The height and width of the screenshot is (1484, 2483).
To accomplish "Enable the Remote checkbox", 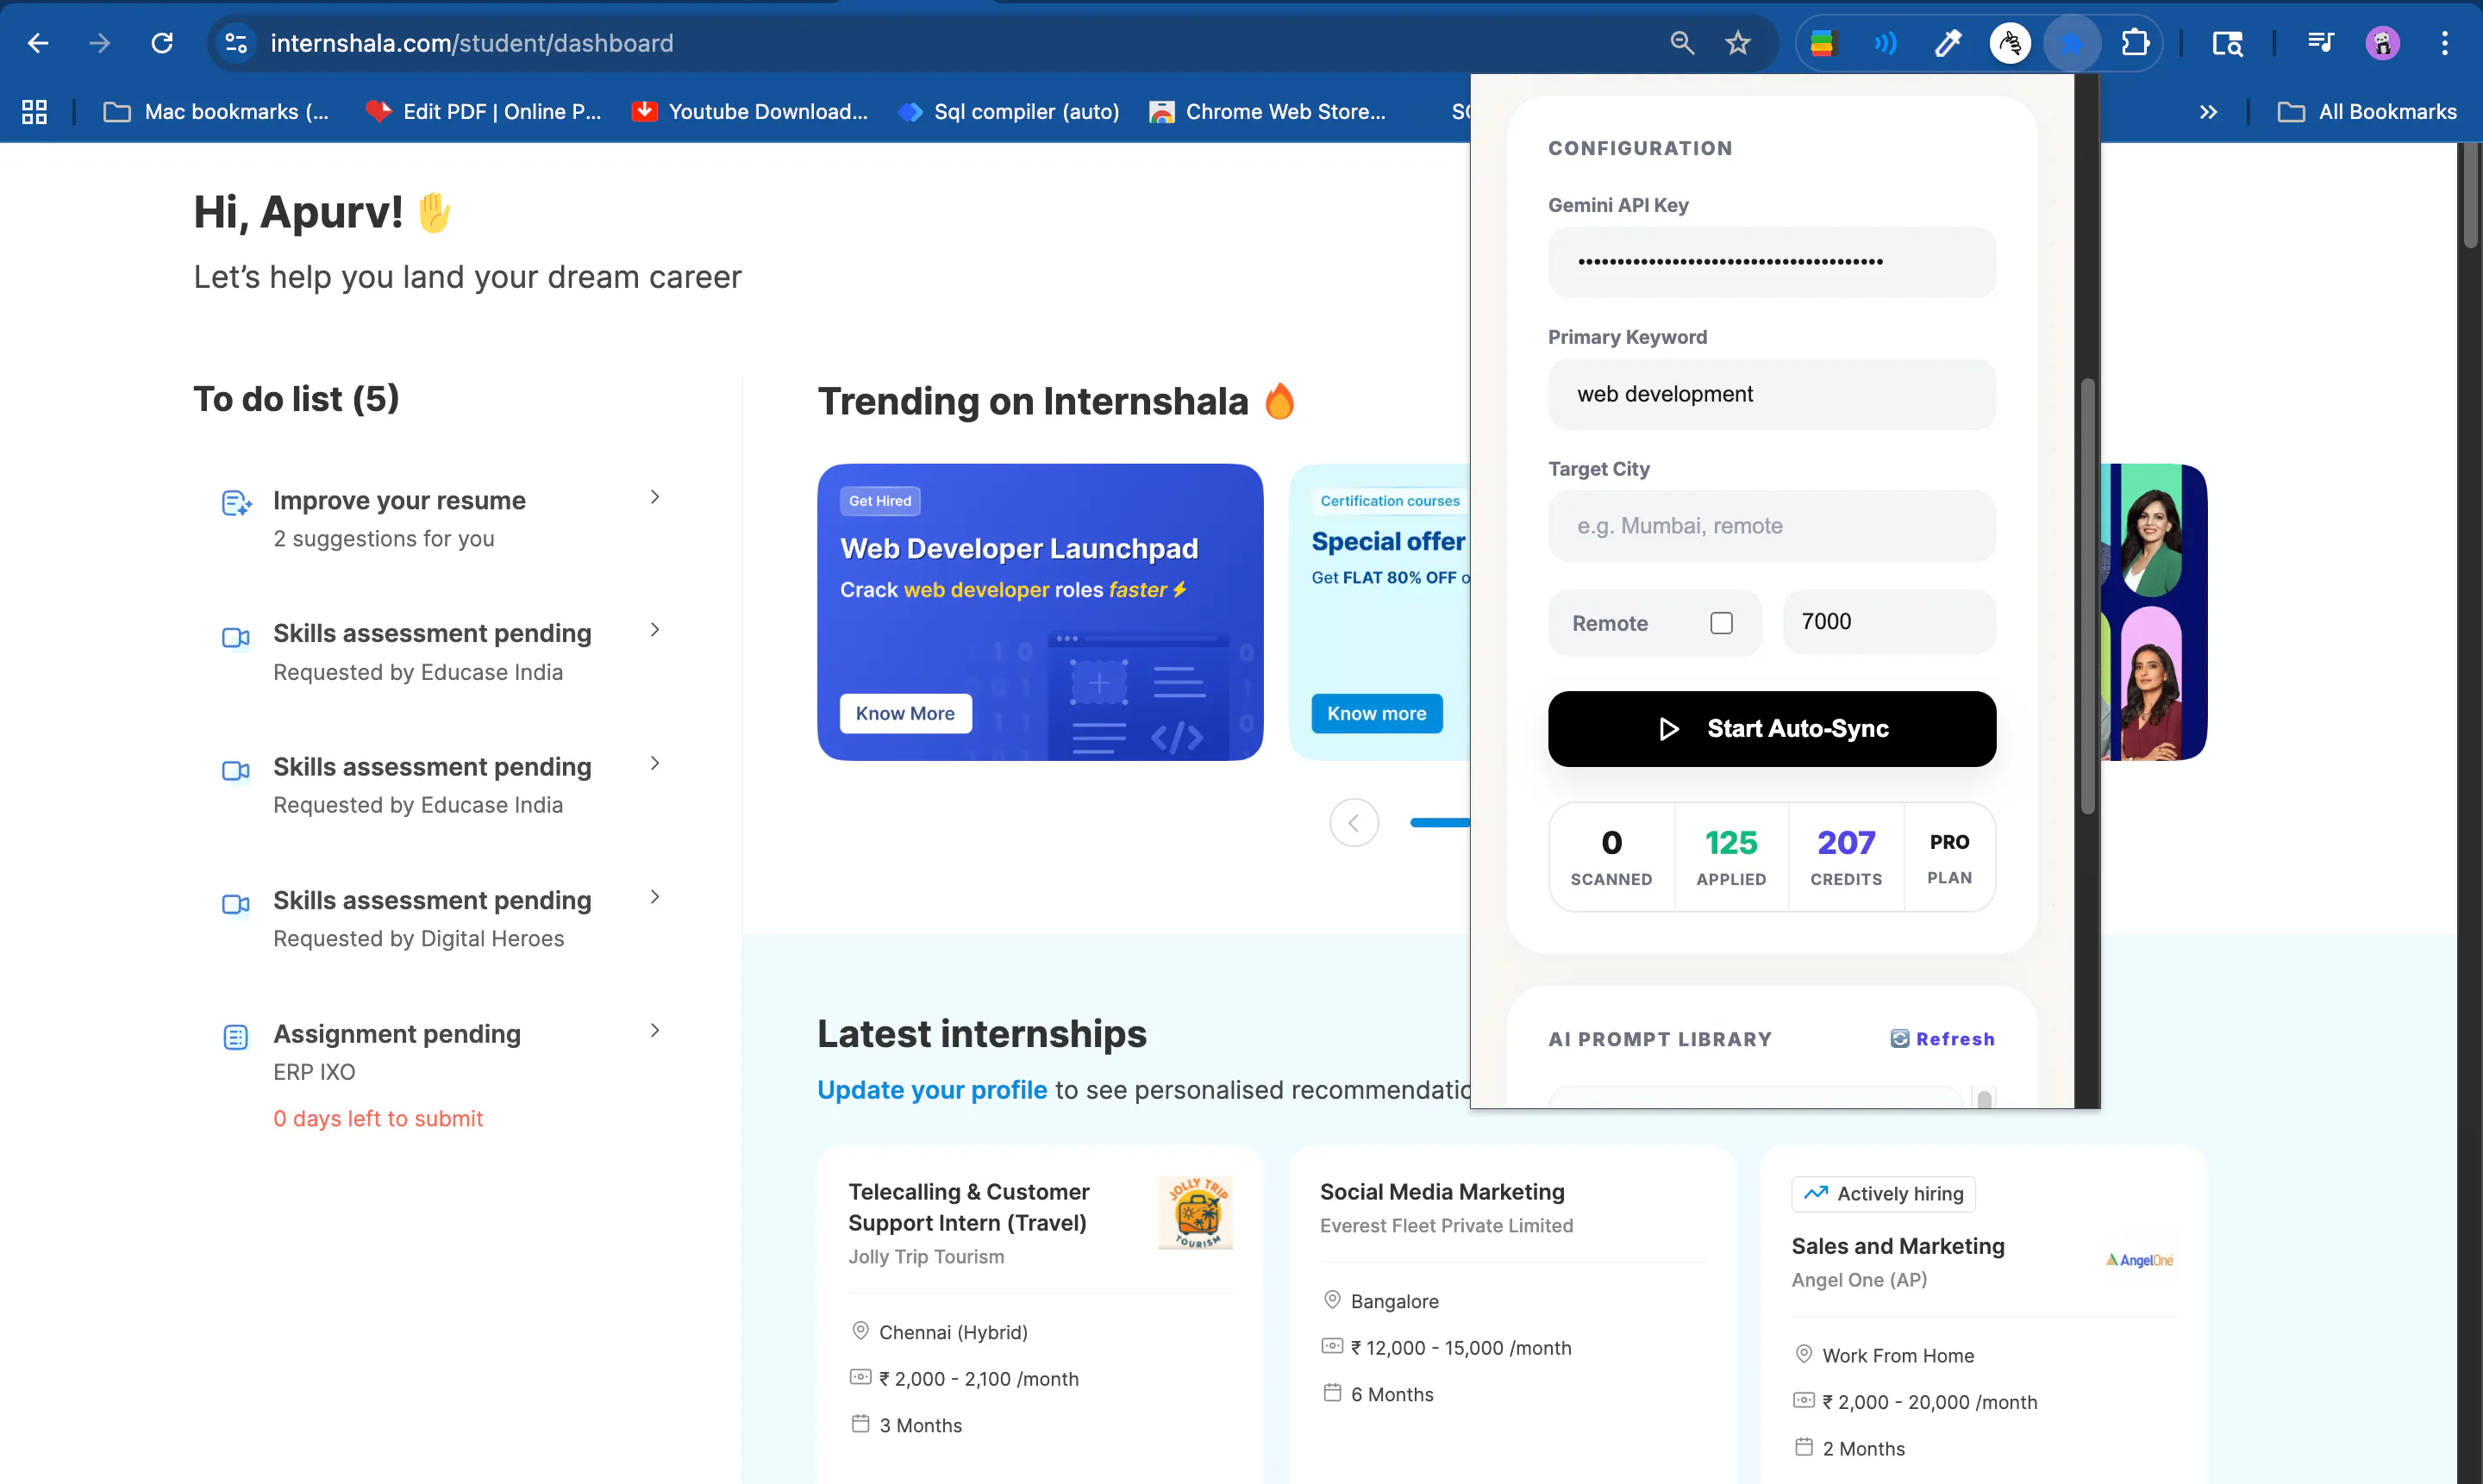I will click(1721, 623).
